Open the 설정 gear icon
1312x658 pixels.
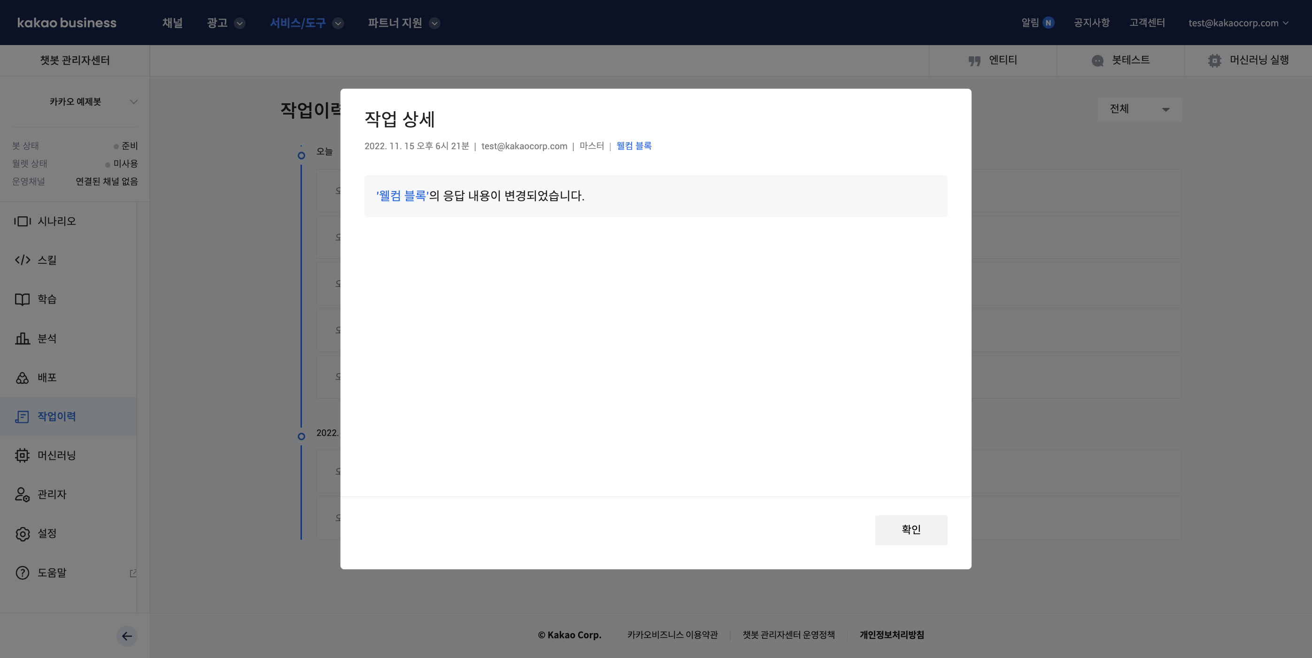point(22,533)
